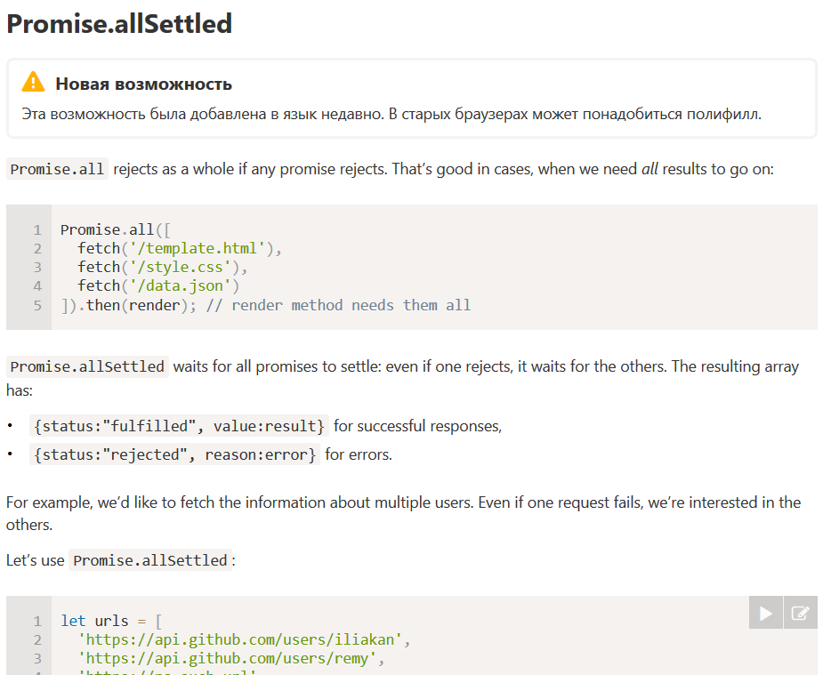Click the '/data.json' fetch string
Screen dimensions: 823x675
tap(180, 285)
